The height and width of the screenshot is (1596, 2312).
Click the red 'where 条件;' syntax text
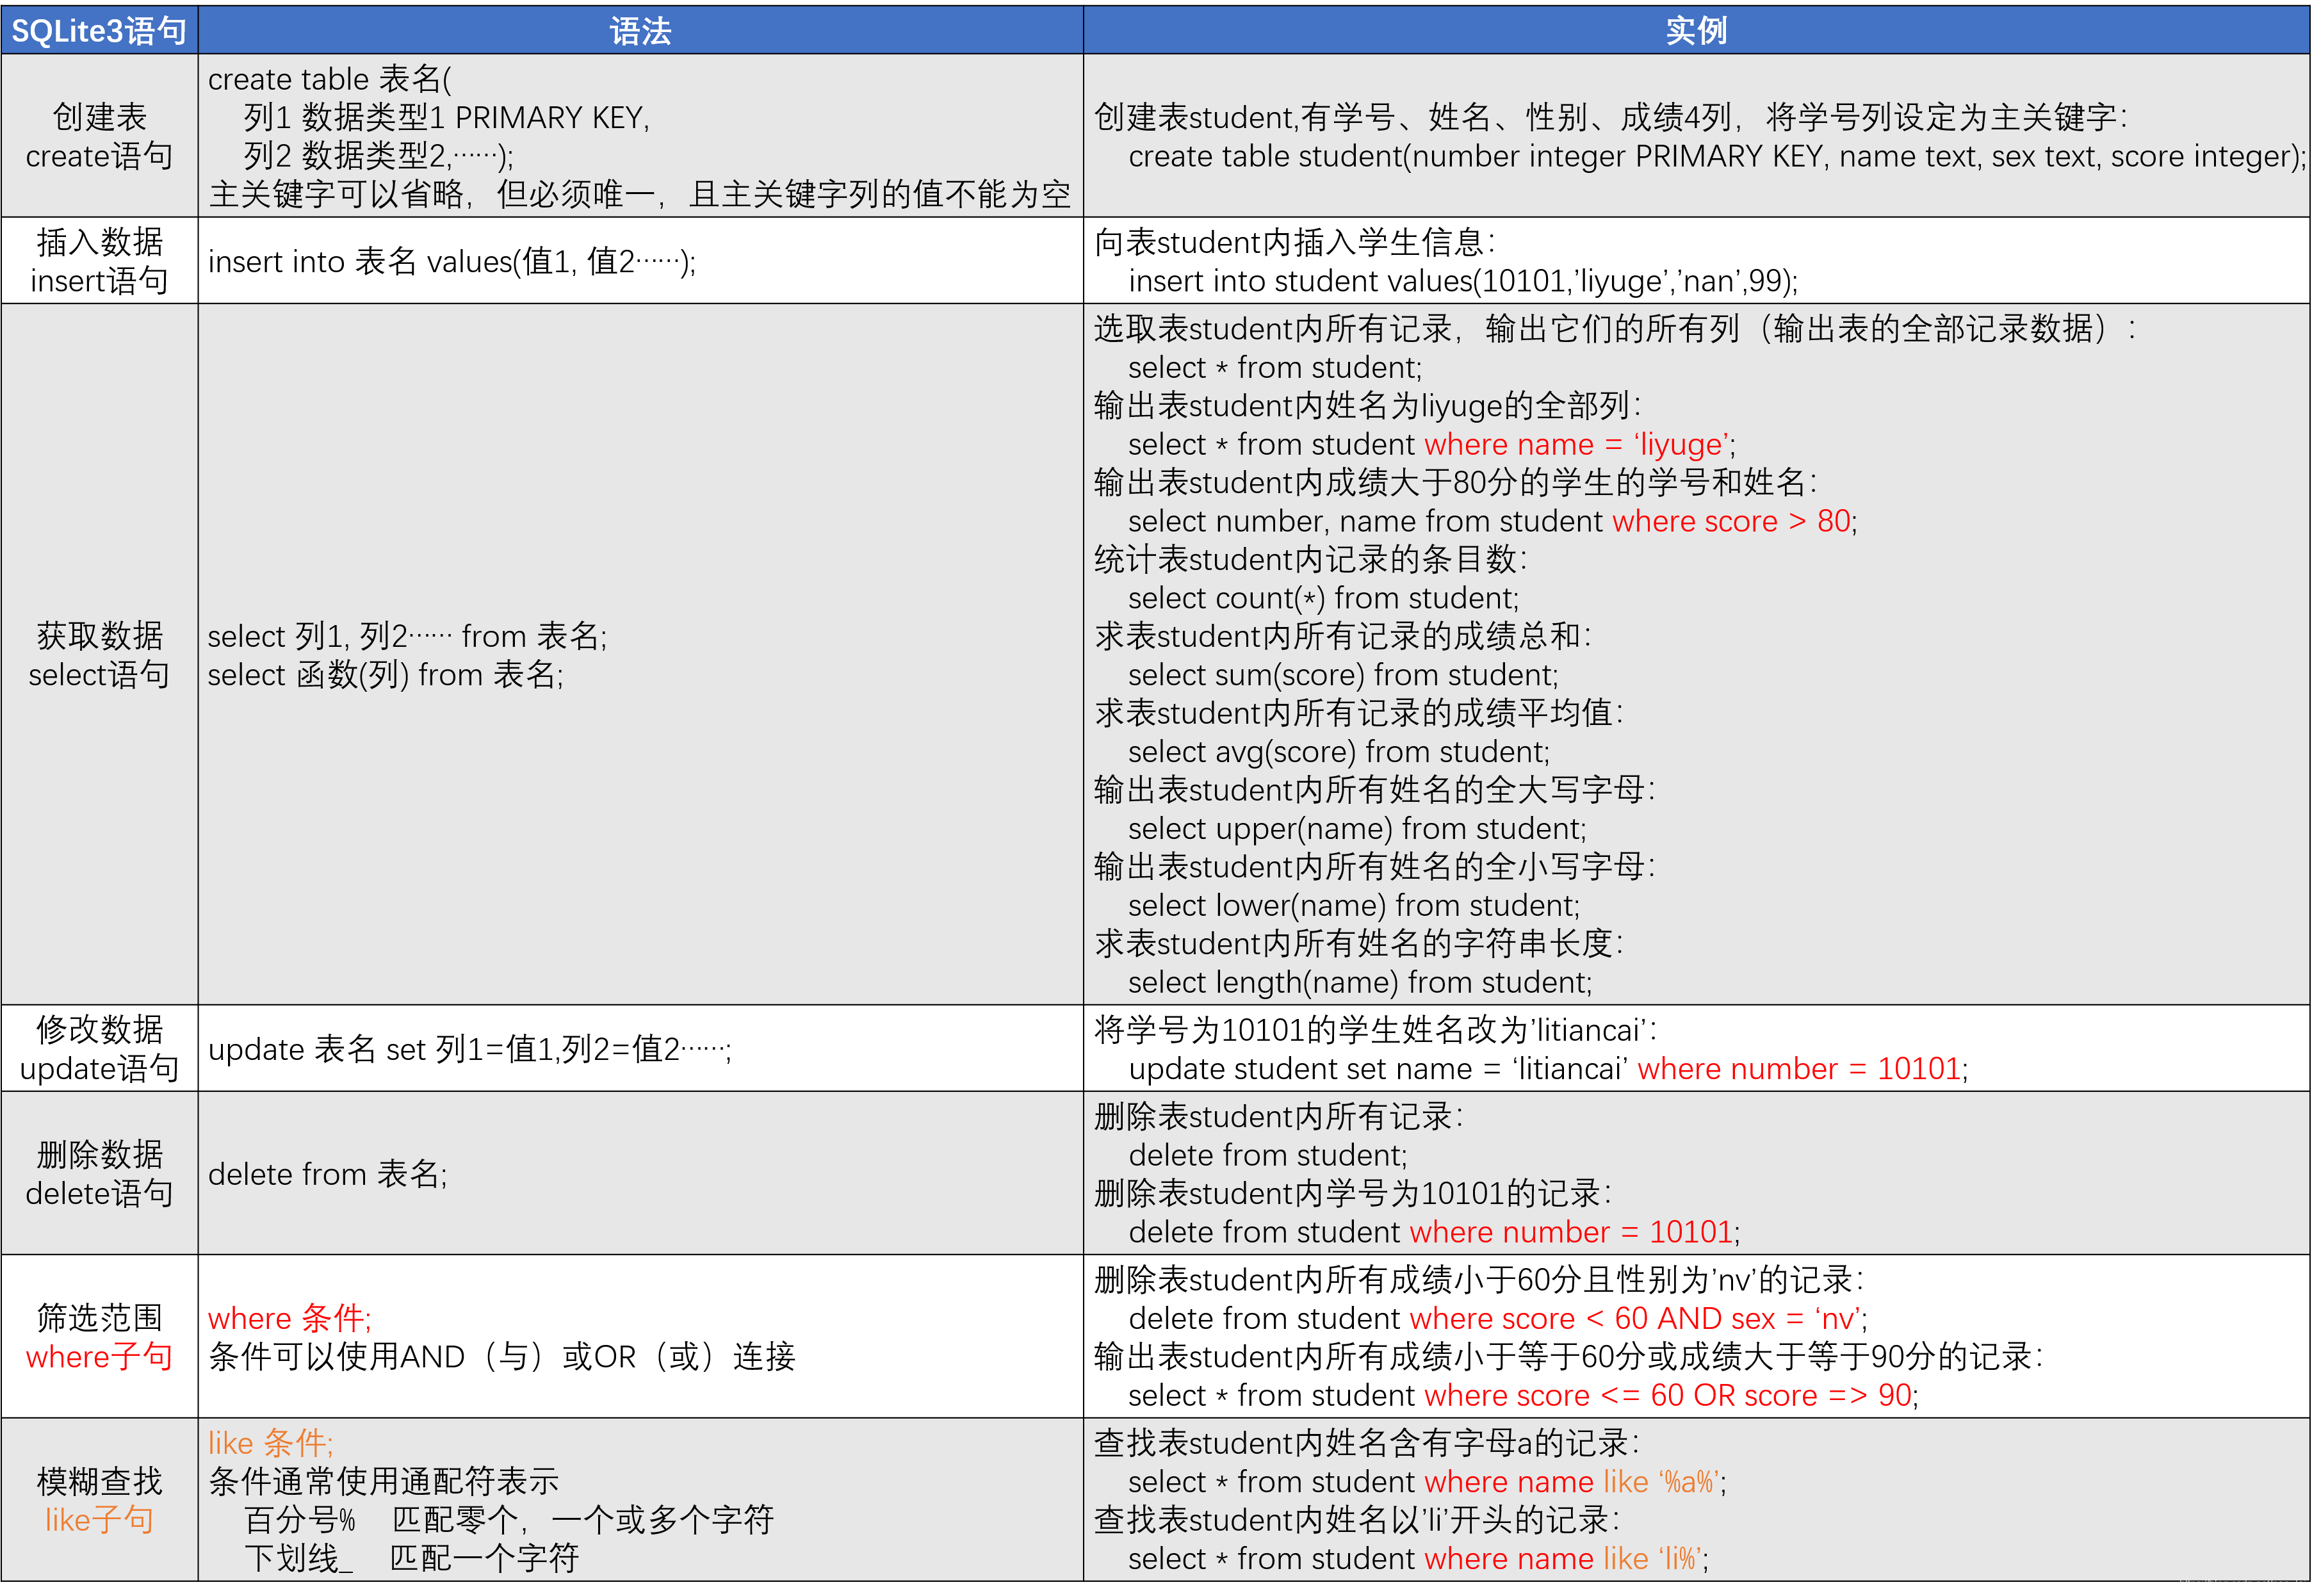tap(289, 1318)
